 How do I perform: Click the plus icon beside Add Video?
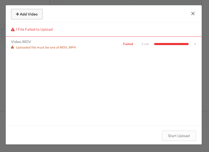click(18, 14)
